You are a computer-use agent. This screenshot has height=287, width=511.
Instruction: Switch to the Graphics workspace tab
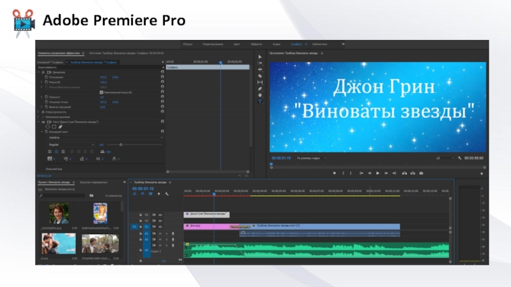[x=296, y=44]
